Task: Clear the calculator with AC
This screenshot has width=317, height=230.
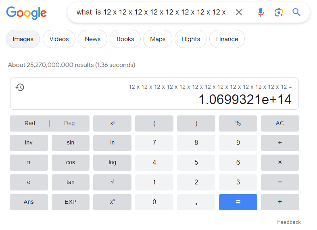Action: 280,123
